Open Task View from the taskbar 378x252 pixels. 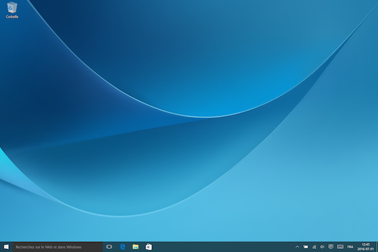coord(109,247)
